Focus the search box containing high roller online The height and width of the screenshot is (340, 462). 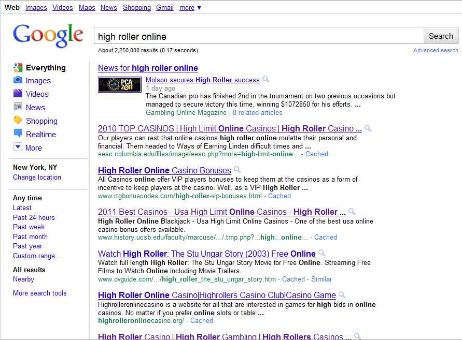coord(259,36)
